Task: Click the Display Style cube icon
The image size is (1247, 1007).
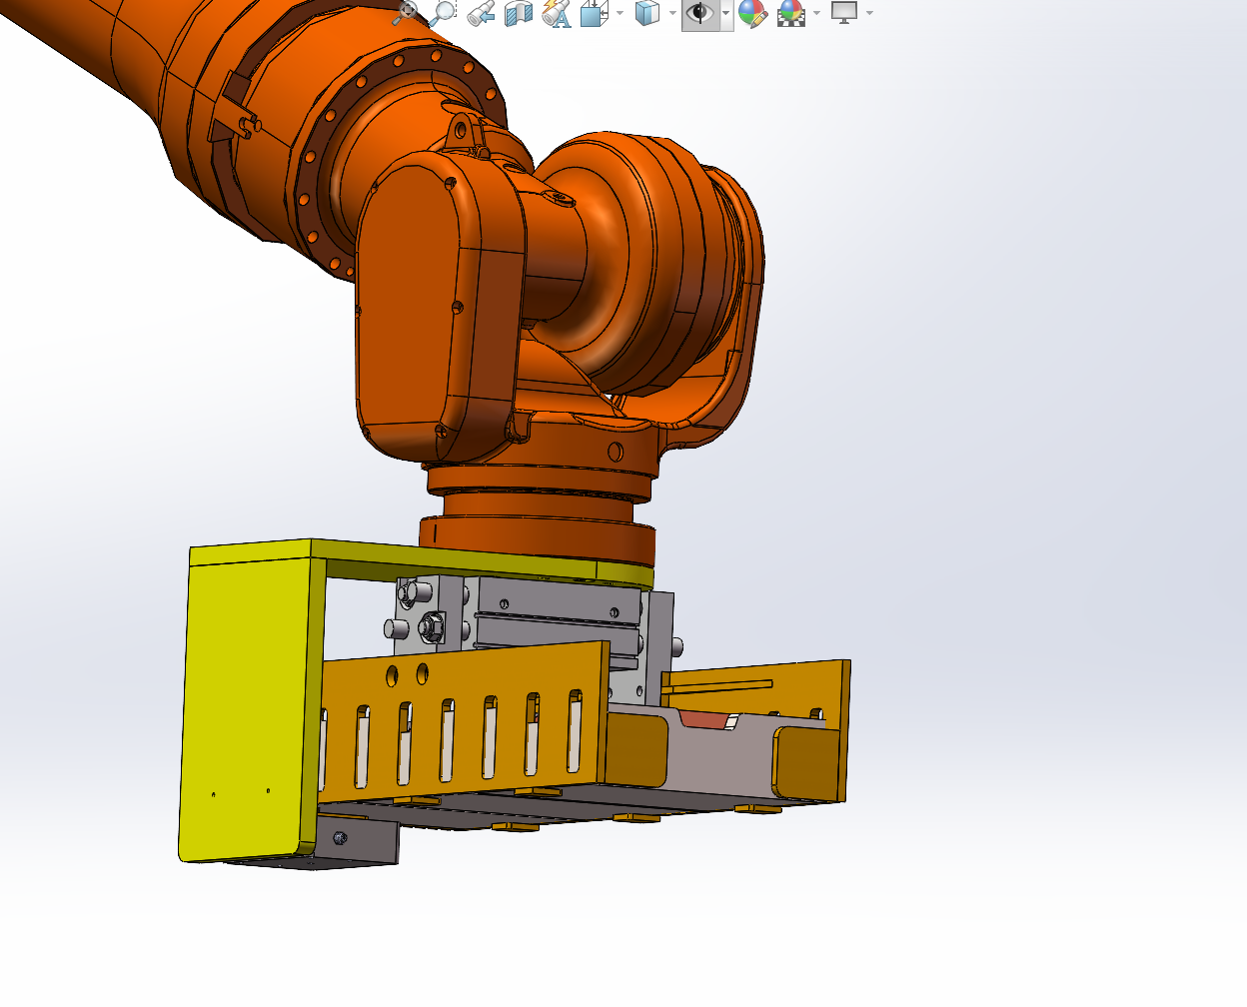Action: point(647,13)
